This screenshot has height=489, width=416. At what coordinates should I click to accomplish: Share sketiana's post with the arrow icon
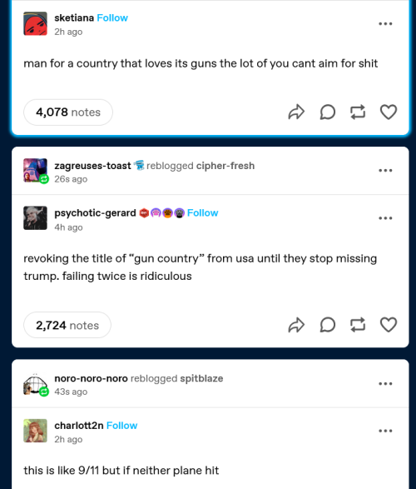[x=296, y=112]
